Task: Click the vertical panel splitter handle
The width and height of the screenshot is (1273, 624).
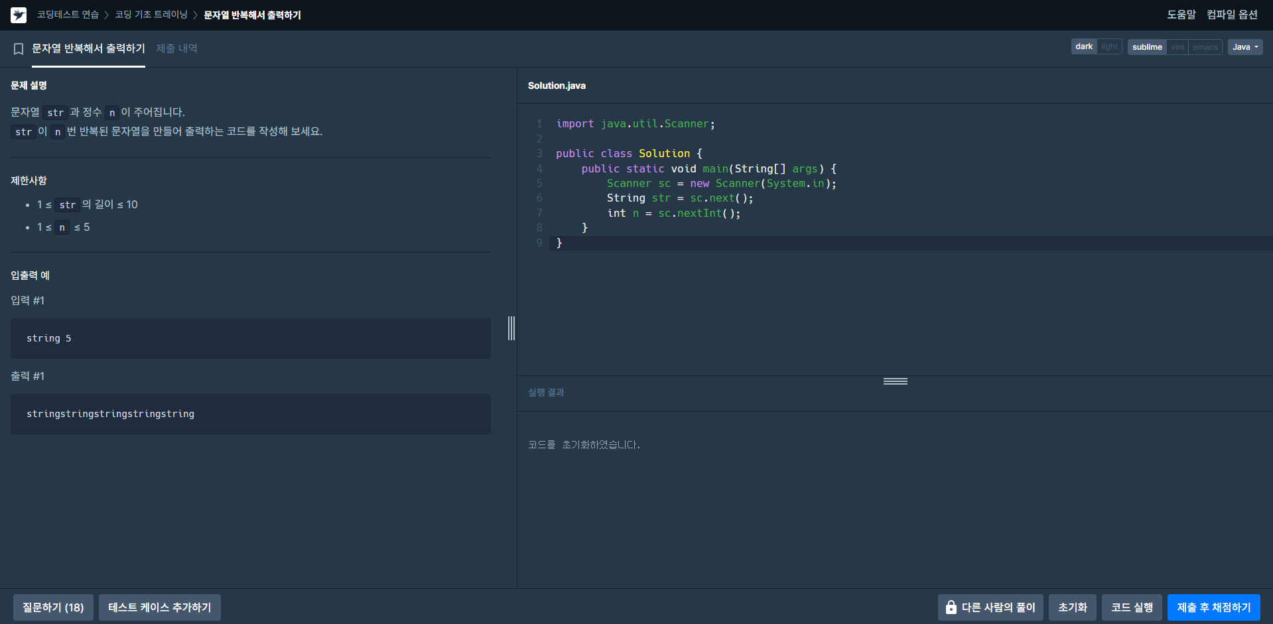Action: pyautogui.click(x=511, y=328)
